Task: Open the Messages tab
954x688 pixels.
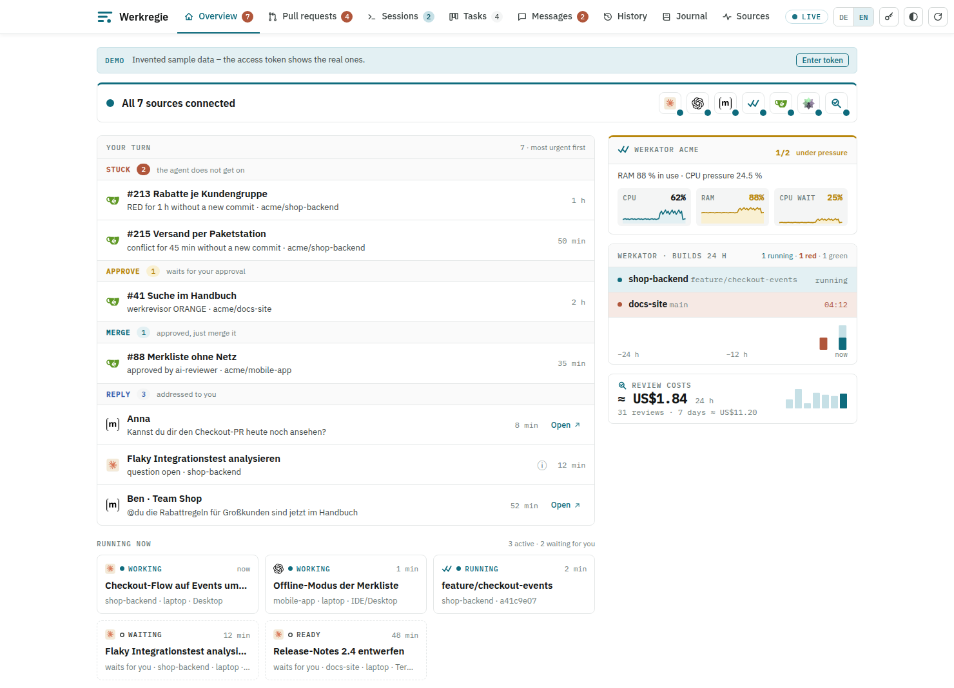Action: (x=552, y=17)
